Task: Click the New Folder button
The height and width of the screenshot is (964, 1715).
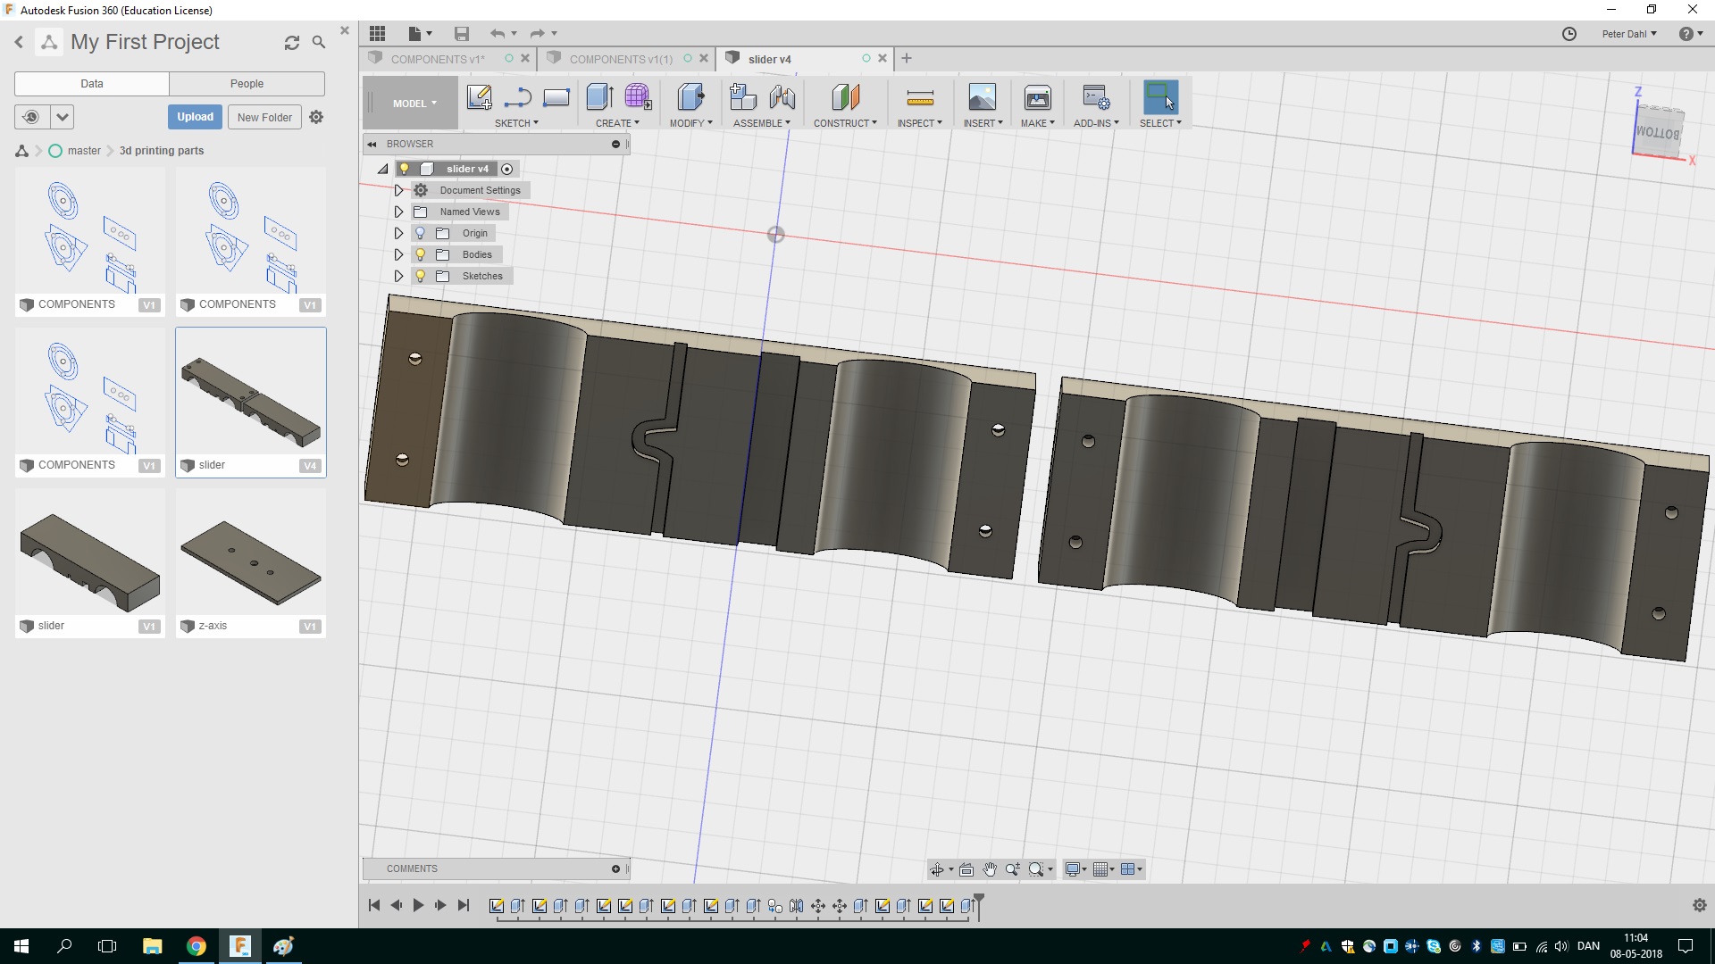Action: coord(264,117)
